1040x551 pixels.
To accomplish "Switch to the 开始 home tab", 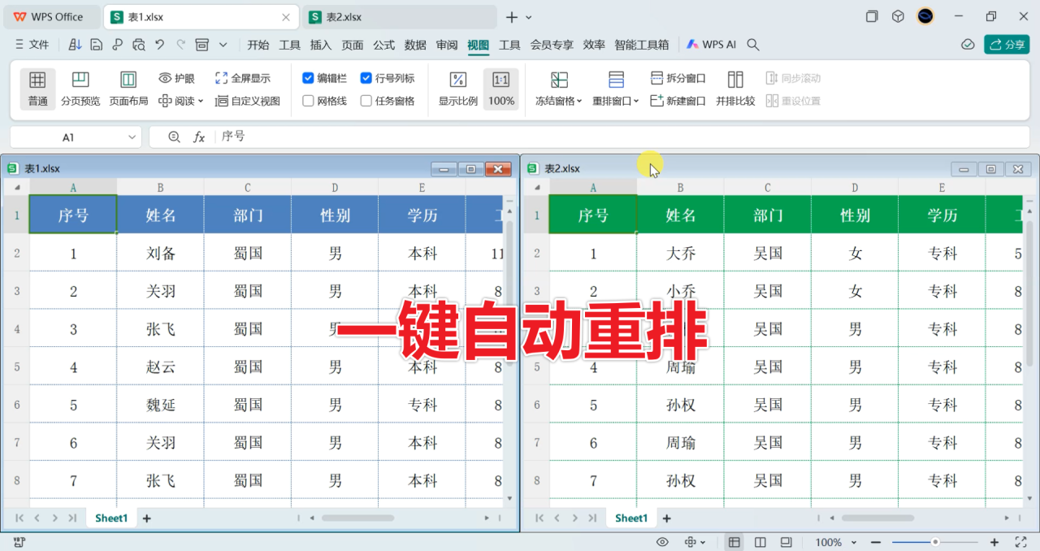I will click(x=258, y=45).
